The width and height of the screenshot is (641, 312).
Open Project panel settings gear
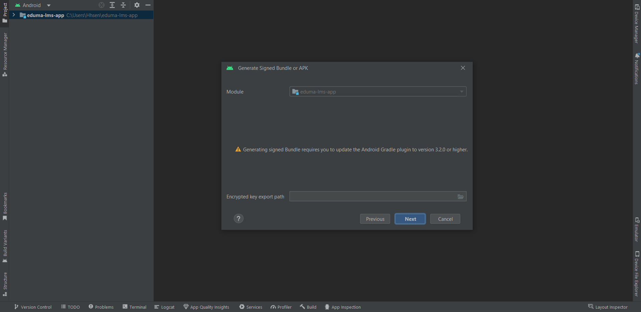[x=137, y=5]
